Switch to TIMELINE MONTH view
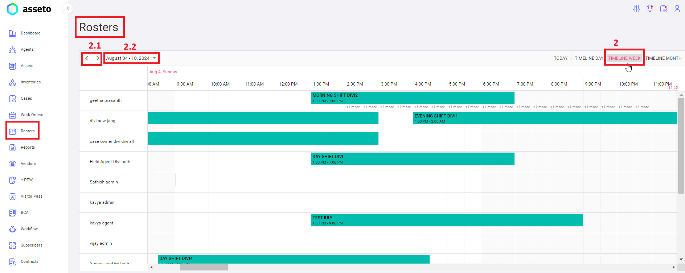The image size is (685, 273). coord(663,58)
